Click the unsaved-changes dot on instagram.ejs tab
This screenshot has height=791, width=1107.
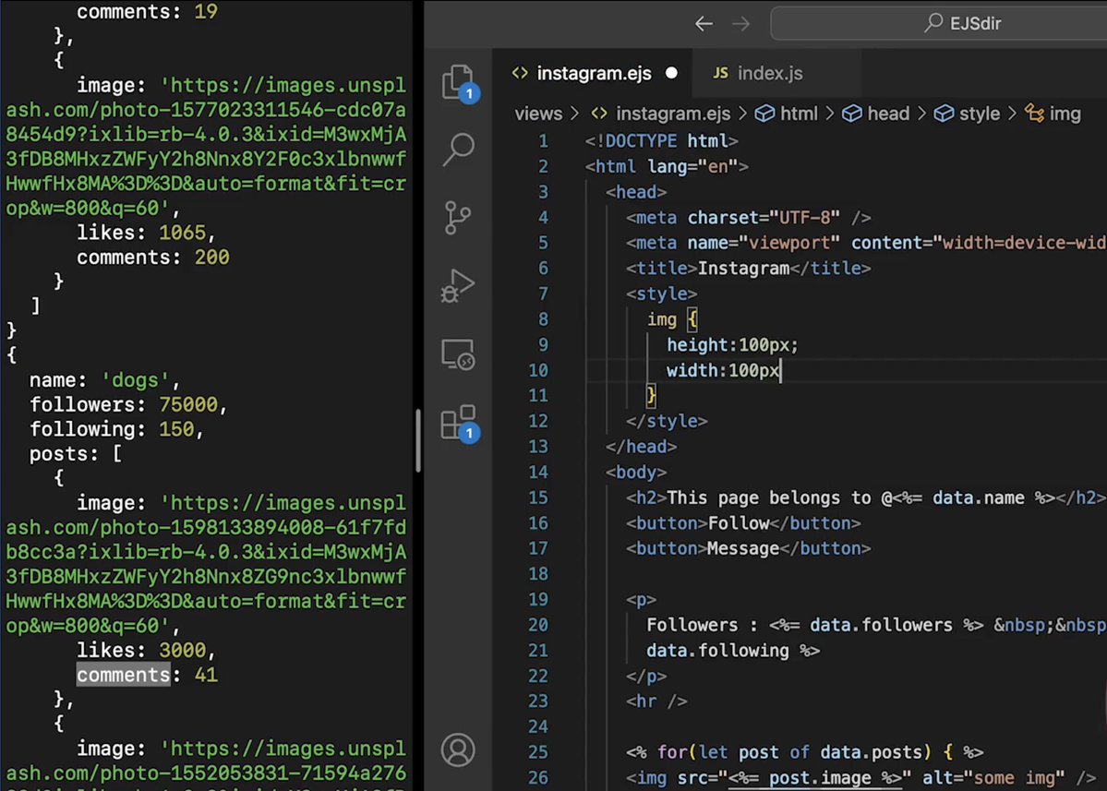671,73
